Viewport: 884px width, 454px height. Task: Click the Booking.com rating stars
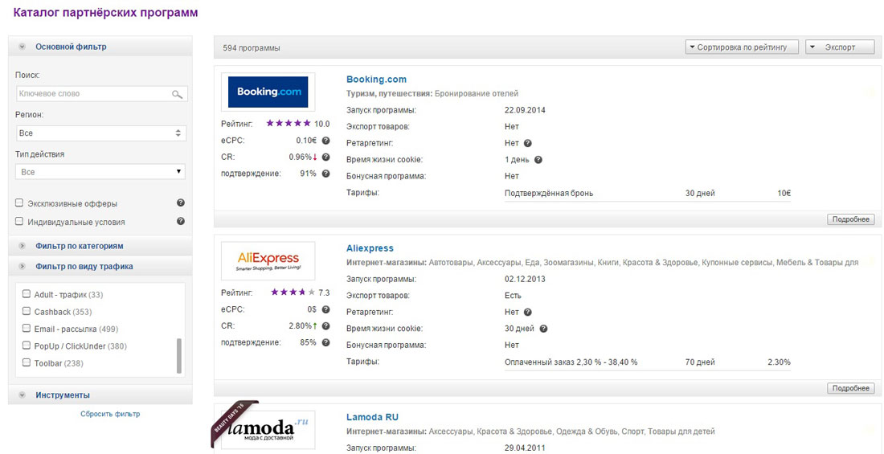pyautogui.click(x=288, y=124)
